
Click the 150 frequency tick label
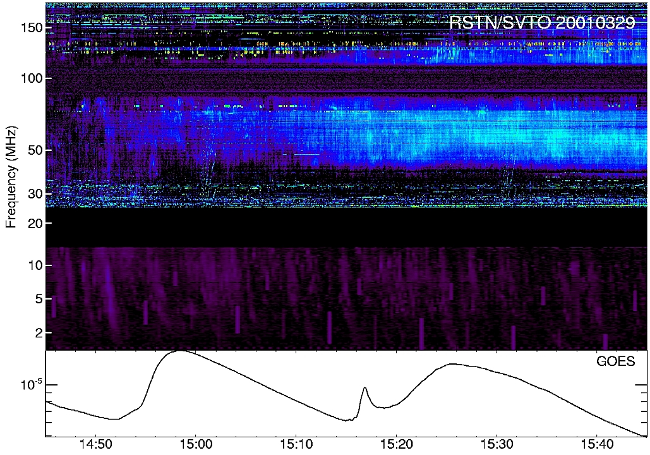click(32, 28)
